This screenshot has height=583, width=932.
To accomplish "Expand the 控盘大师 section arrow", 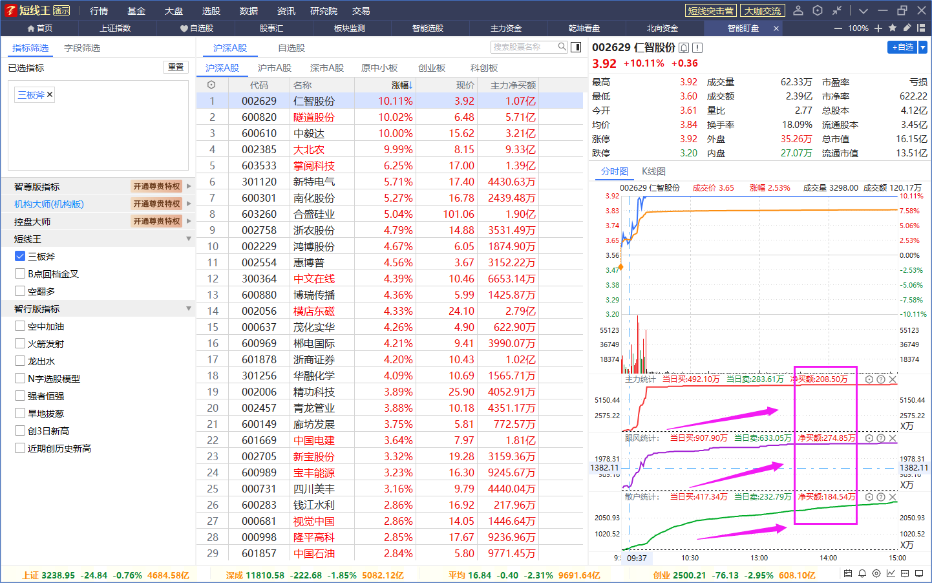I will coord(189,221).
